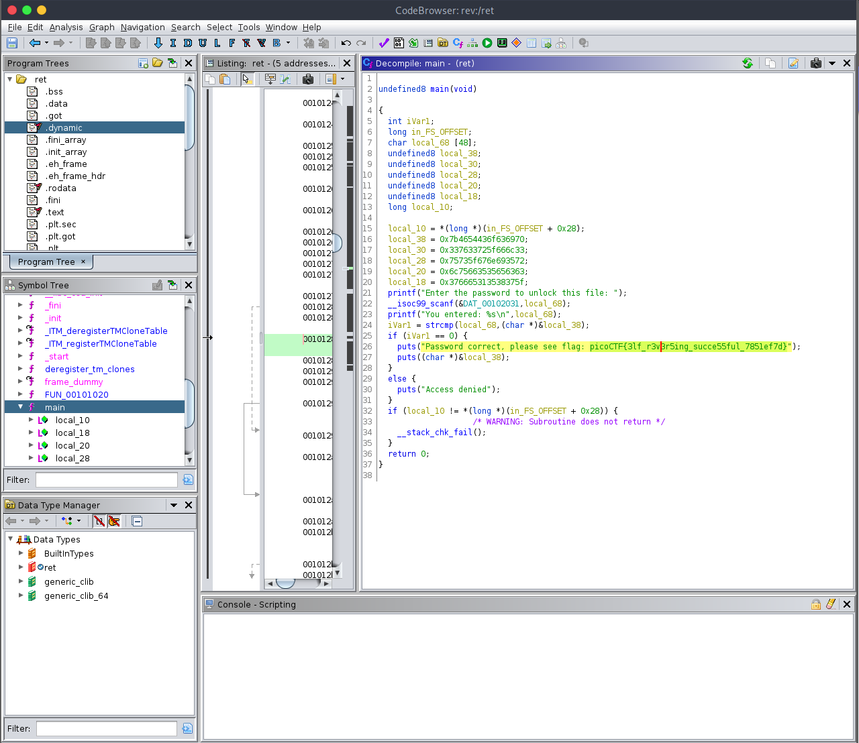Jump to next Label with the L icon
859x743 pixels.
point(217,43)
